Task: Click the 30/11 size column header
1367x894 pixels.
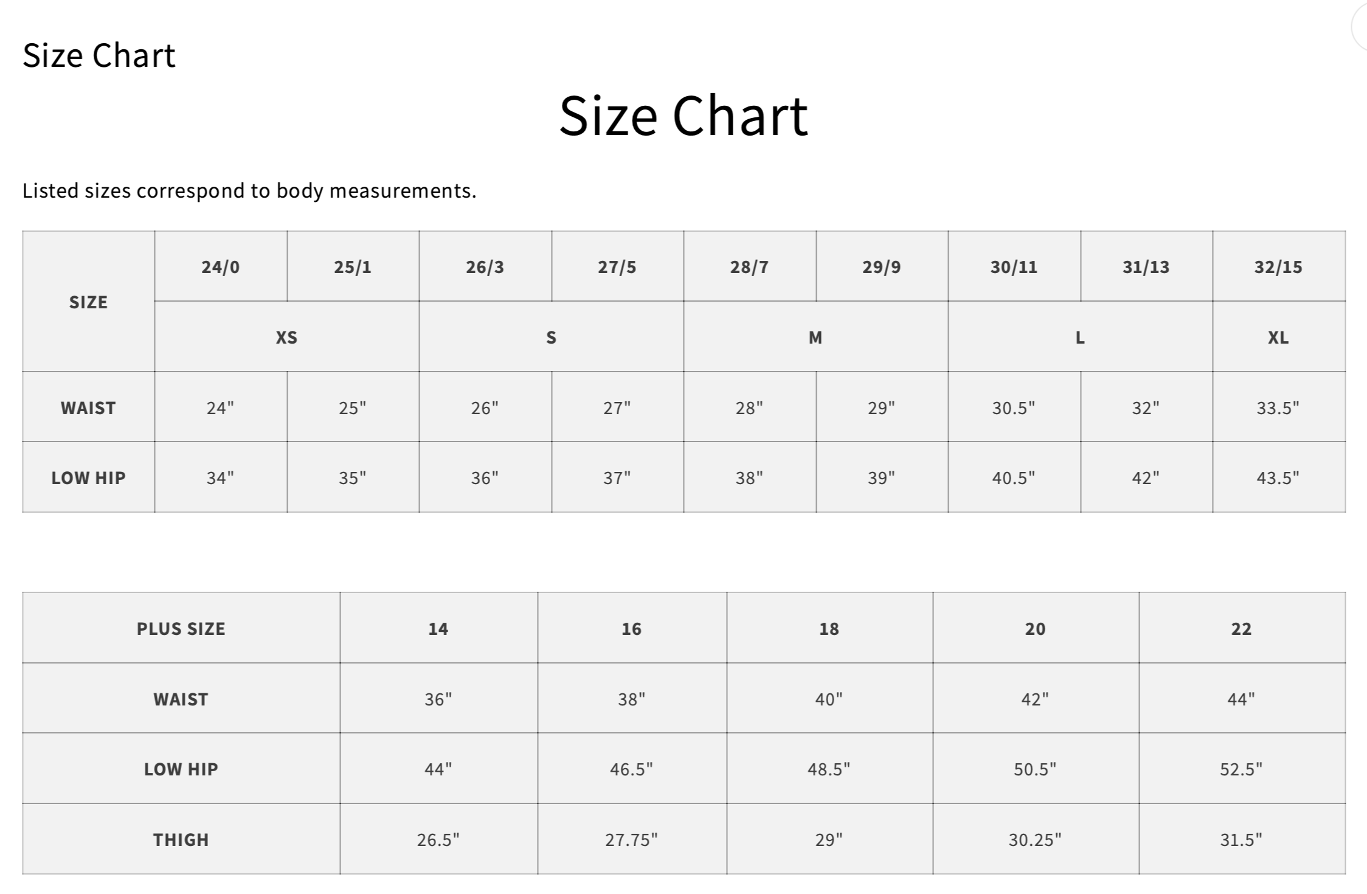Action: pos(1014,266)
